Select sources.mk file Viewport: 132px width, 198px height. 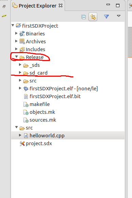point(43,120)
